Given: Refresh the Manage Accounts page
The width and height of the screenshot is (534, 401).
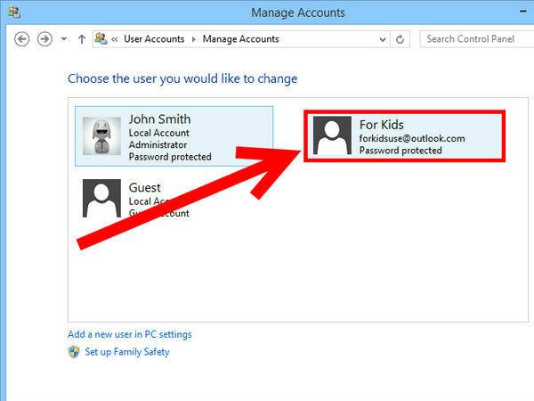Looking at the screenshot, I should tap(400, 39).
